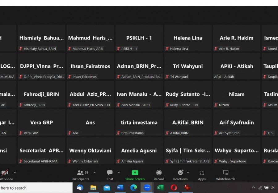Click 'Abdul Aziz_PR SPB&PDH' name label
Viewport: 278px width, 193px height.
tap(91, 105)
